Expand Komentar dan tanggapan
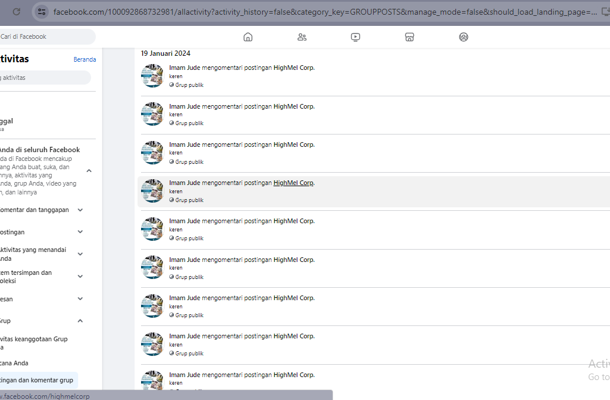The height and width of the screenshot is (400, 610). pos(80,210)
